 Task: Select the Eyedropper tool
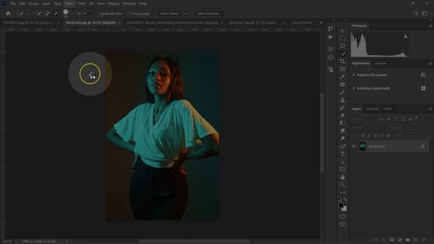click(342, 77)
